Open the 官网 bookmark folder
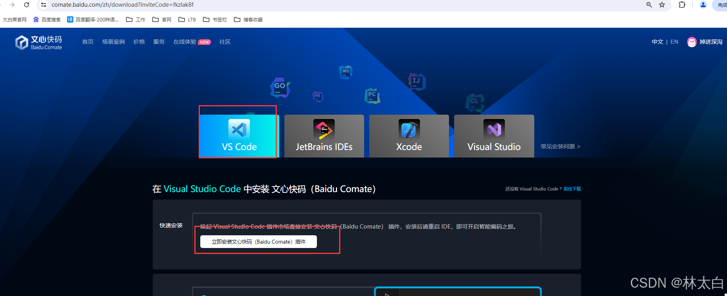727x296 pixels. point(162,19)
